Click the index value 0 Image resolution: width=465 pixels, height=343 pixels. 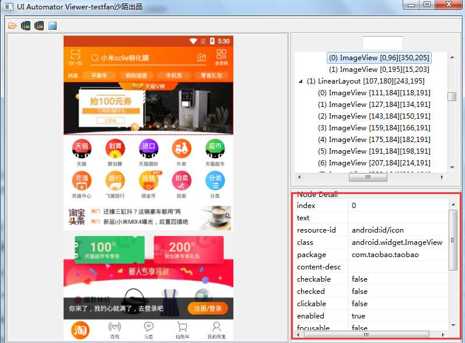pyautogui.click(x=354, y=206)
